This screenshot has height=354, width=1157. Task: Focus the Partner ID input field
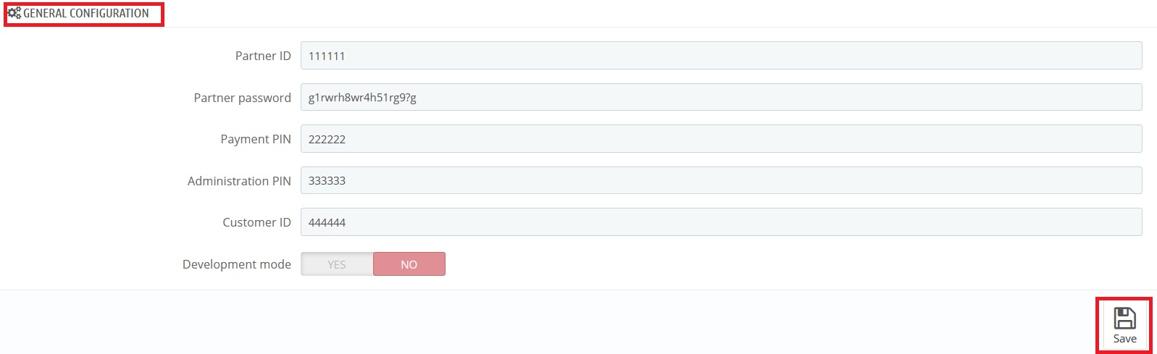[721, 56]
